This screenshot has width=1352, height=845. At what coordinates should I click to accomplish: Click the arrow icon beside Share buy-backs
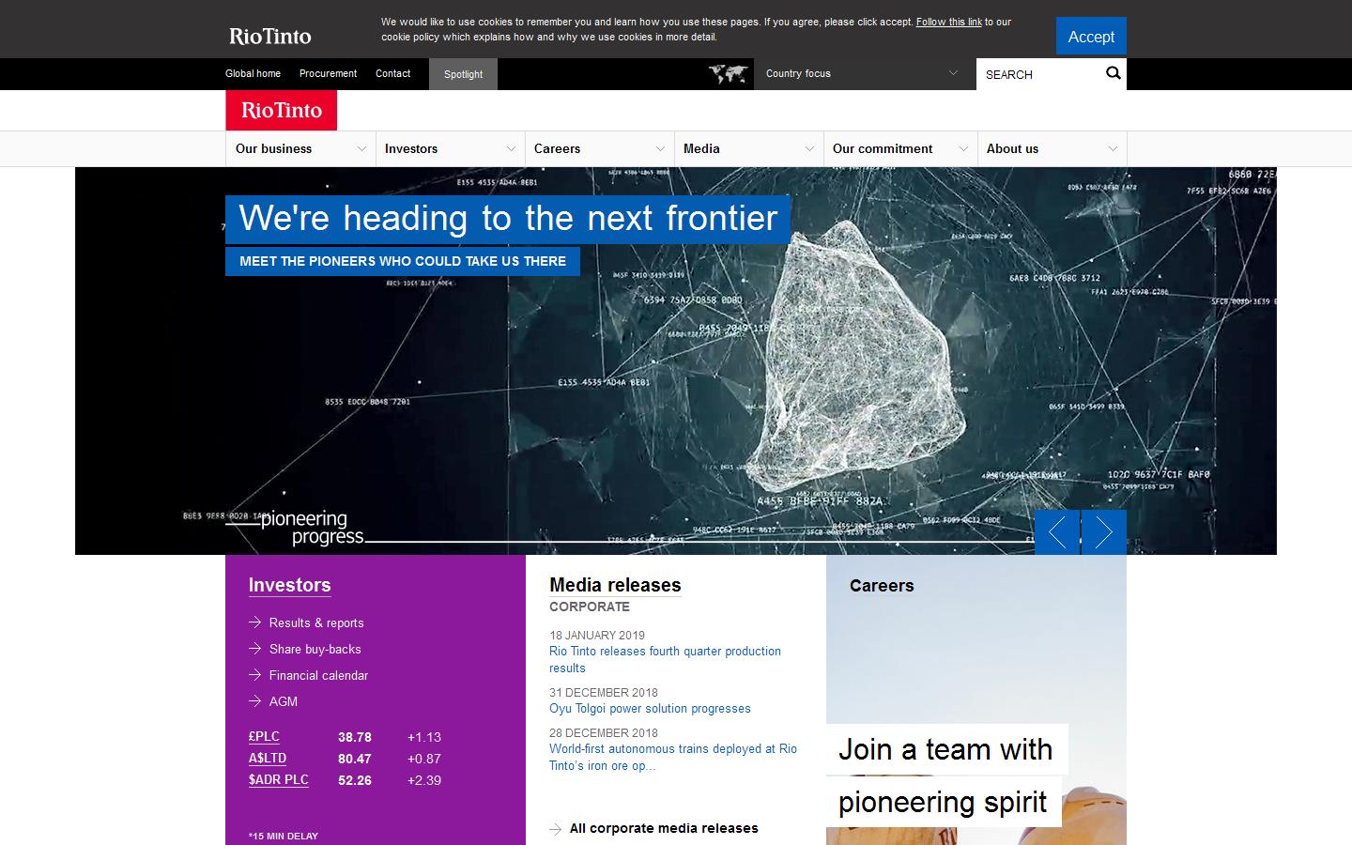click(x=254, y=649)
